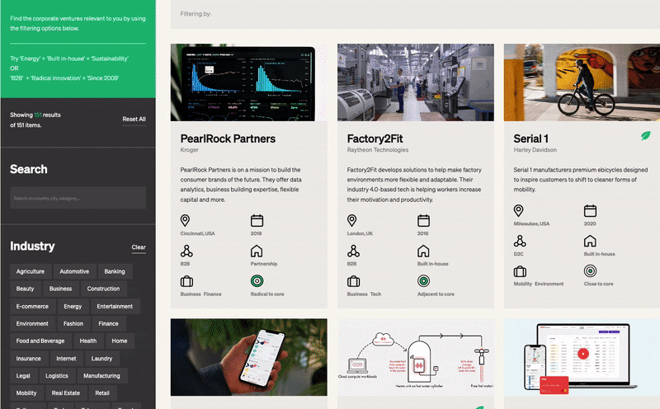
Task: Click the calendar icon on PearlRock Partners card
Action: pyautogui.click(x=257, y=220)
